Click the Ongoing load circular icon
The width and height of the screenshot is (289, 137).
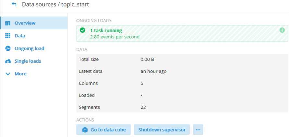pos(8,48)
